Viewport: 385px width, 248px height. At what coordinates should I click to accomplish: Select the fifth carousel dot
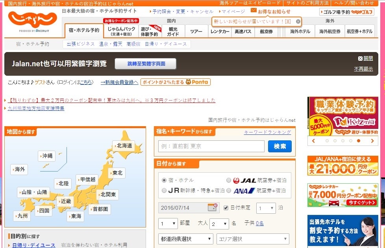coord(359,141)
